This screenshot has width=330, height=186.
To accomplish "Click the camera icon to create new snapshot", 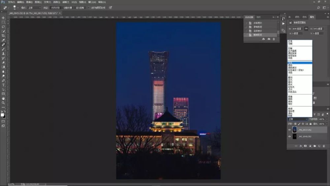I will tap(269, 39).
